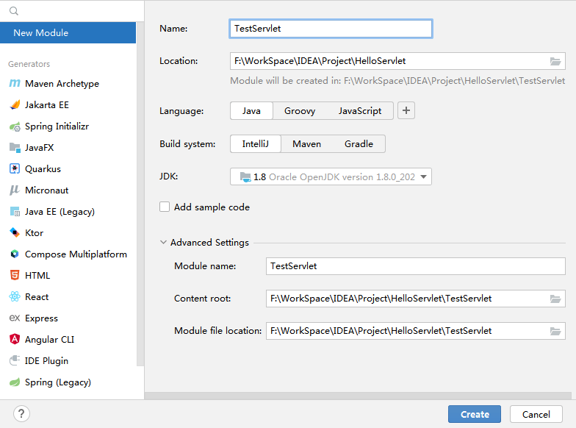Screen dimensions: 576x428
Task: Click the search magnifier icon
Action: pos(13,11)
